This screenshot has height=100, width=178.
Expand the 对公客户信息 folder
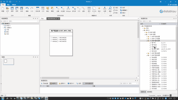click(x=145, y=32)
